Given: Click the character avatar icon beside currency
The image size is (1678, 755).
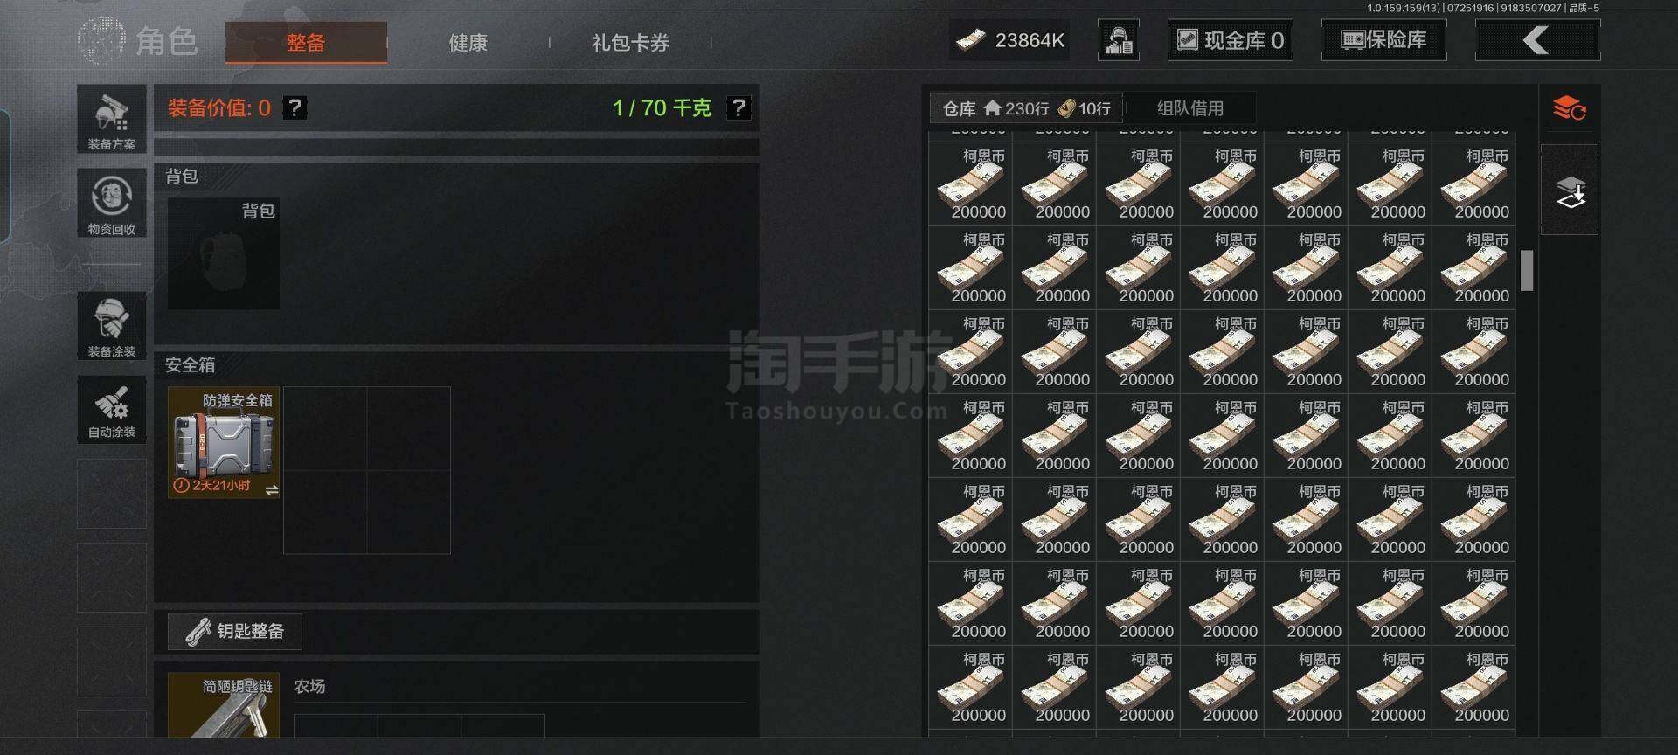Looking at the screenshot, I should pos(1119,40).
